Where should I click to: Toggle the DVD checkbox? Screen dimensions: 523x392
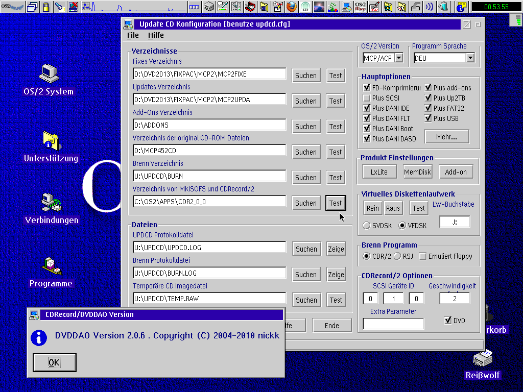click(448, 321)
